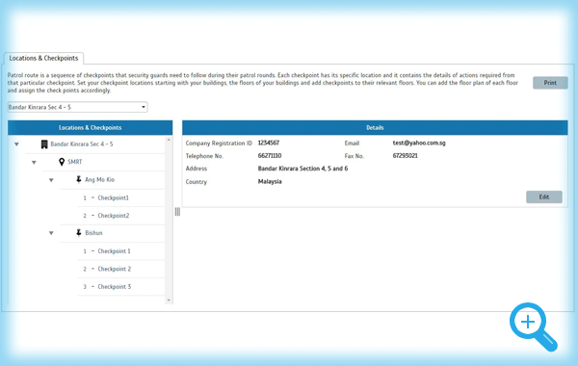Collapse the Ang Mo Kio node

point(51,180)
